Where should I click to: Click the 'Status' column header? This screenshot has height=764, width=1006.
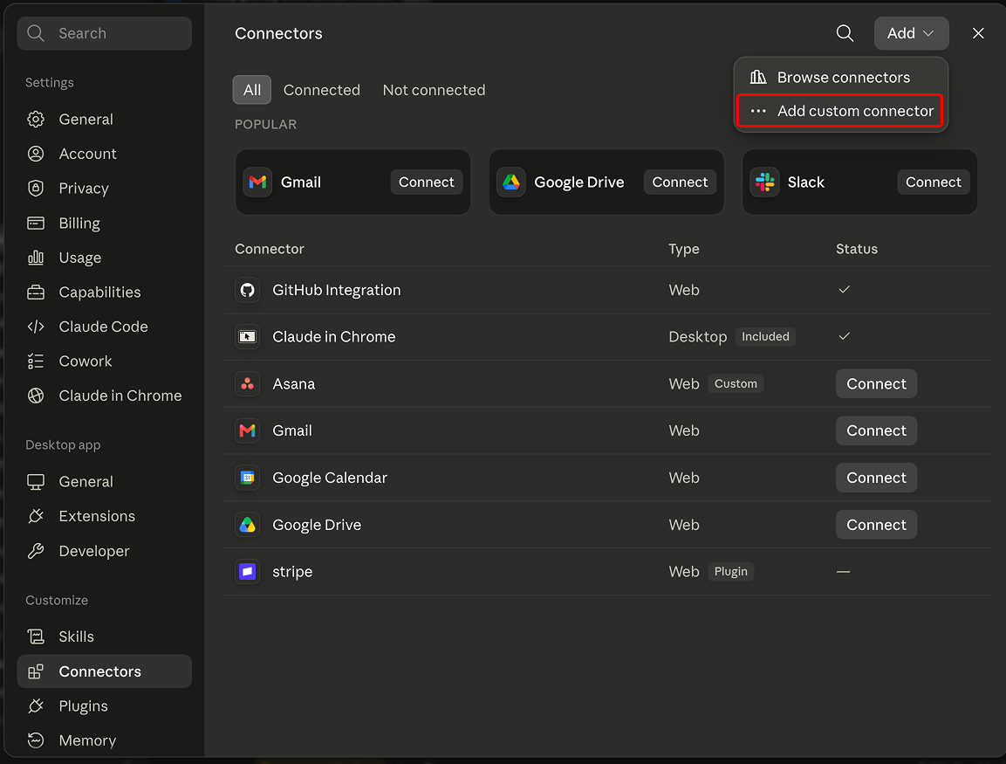click(857, 249)
